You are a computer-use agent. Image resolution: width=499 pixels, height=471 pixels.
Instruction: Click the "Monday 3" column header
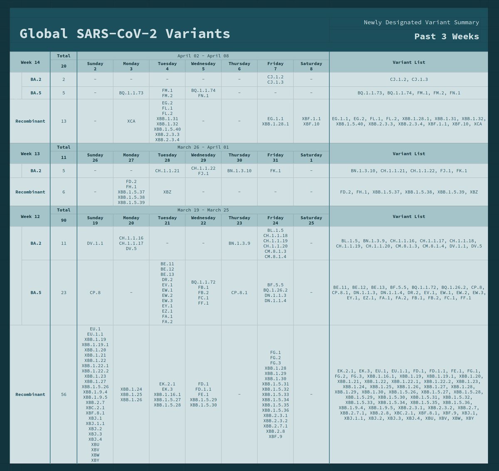click(x=131, y=66)
